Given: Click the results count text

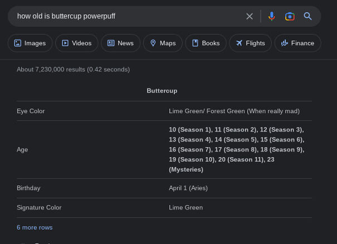Looking at the screenshot, I should tap(73, 70).
